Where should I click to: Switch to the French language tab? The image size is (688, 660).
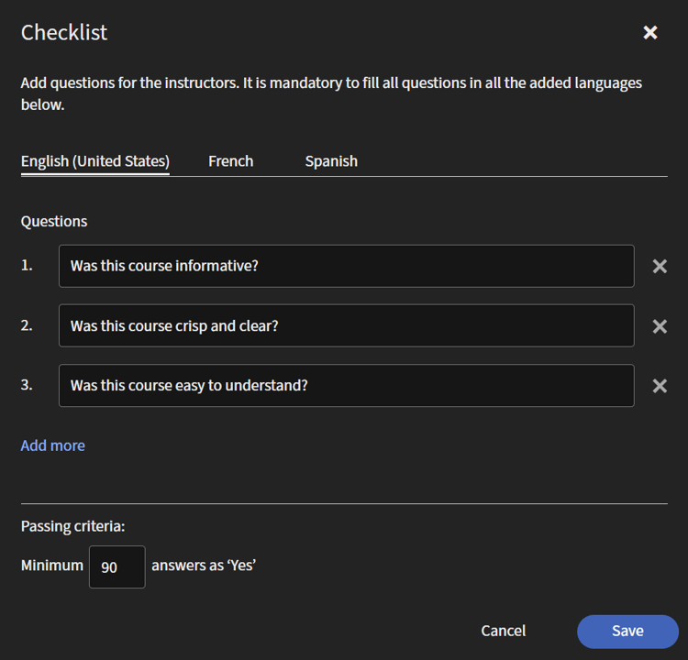(230, 161)
